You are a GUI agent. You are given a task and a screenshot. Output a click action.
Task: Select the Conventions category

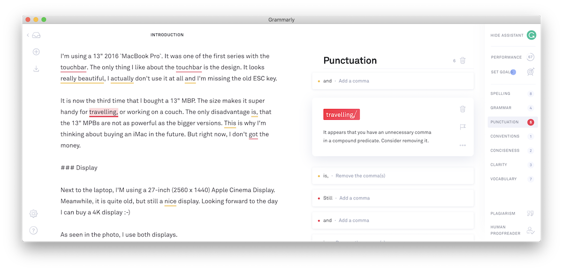(512, 136)
